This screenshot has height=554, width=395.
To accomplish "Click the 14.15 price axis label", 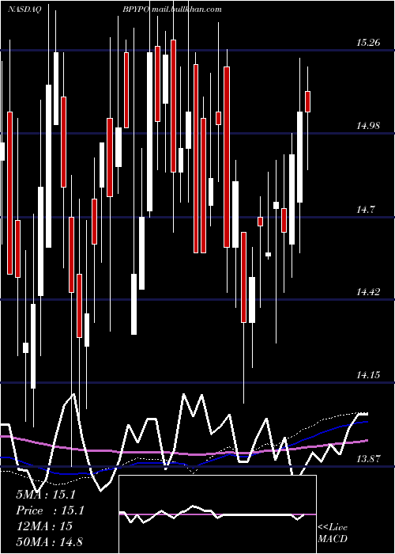I will tap(368, 375).
